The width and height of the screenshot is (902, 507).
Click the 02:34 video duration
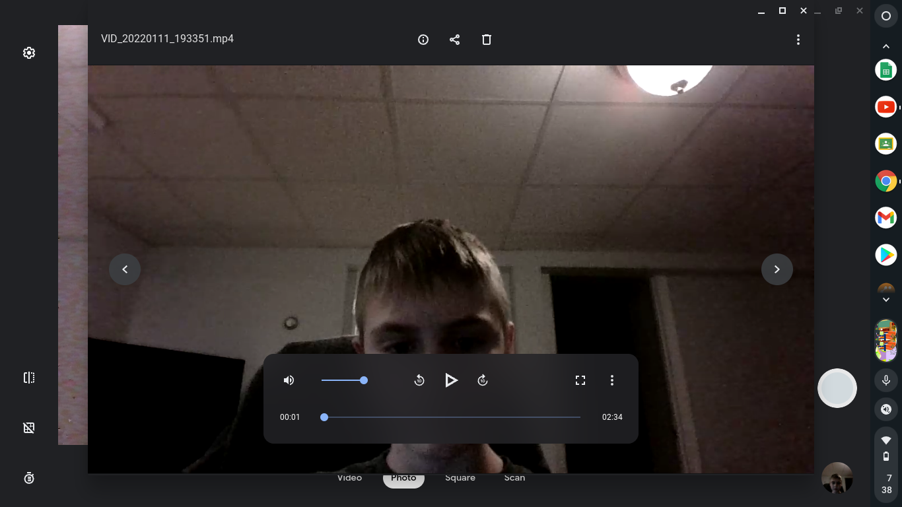pyautogui.click(x=612, y=417)
